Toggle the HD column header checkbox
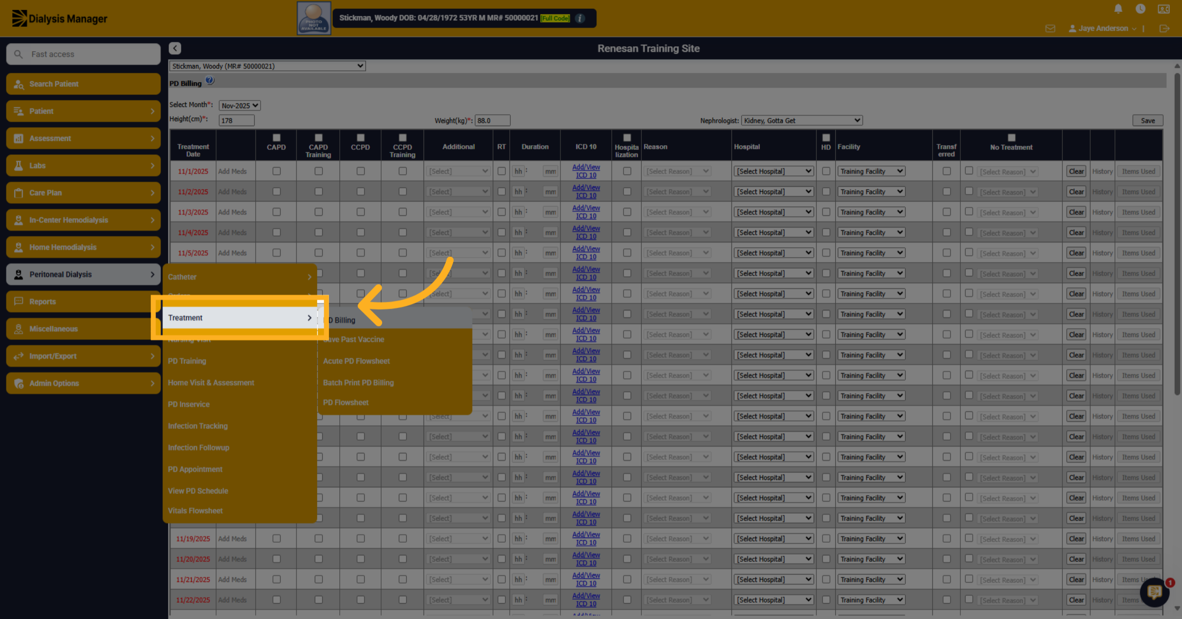The height and width of the screenshot is (619, 1182). coord(826,137)
